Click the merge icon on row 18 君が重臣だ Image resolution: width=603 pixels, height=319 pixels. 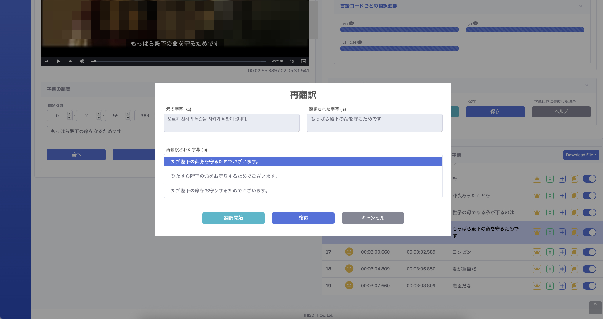(550, 269)
